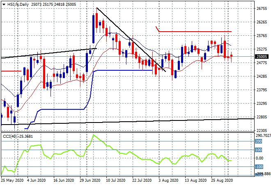The width and height of the screenshot is (271, 185).
Task: Click the CCI(40) -25.3681 indicator label
Action: coord(18,136)
